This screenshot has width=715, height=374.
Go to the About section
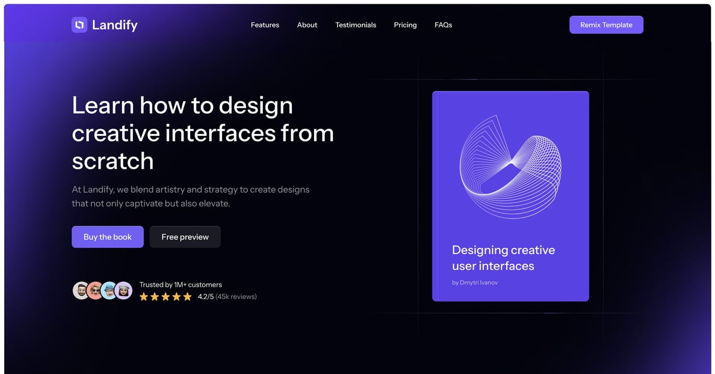click(307, 25)
